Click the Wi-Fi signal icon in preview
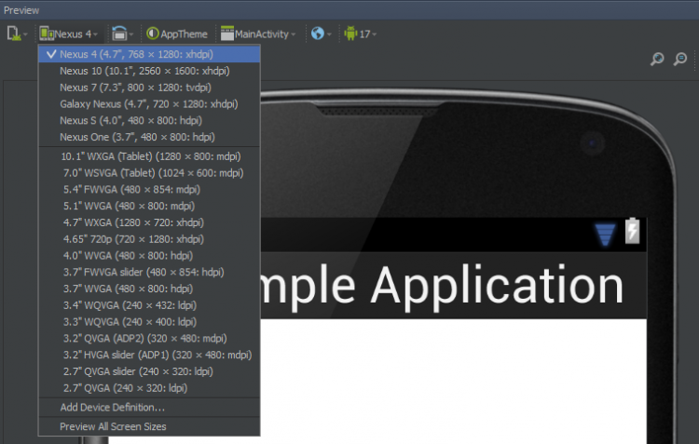 click(x=605, y=235)
